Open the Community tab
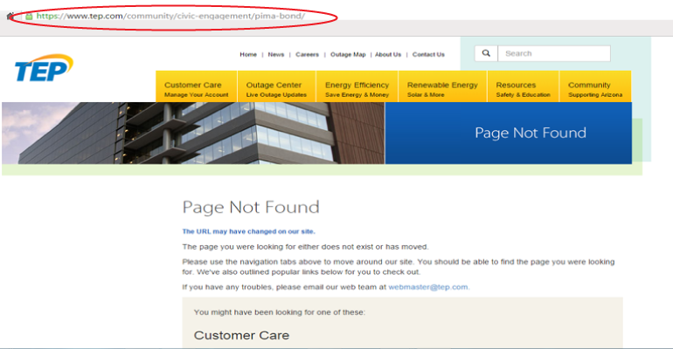The height and width of the screenshot is (349, 673). click(596, 89)
